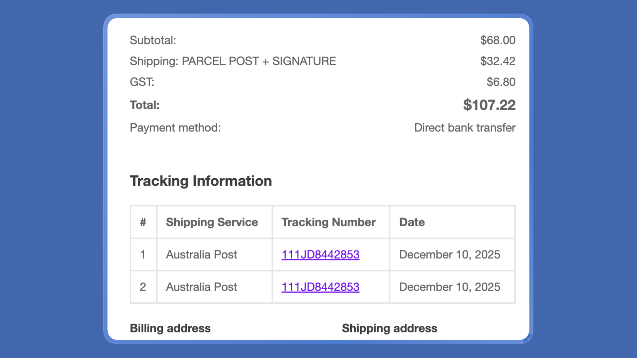
Task: Click the Payment method label
Action: [175, 128]
